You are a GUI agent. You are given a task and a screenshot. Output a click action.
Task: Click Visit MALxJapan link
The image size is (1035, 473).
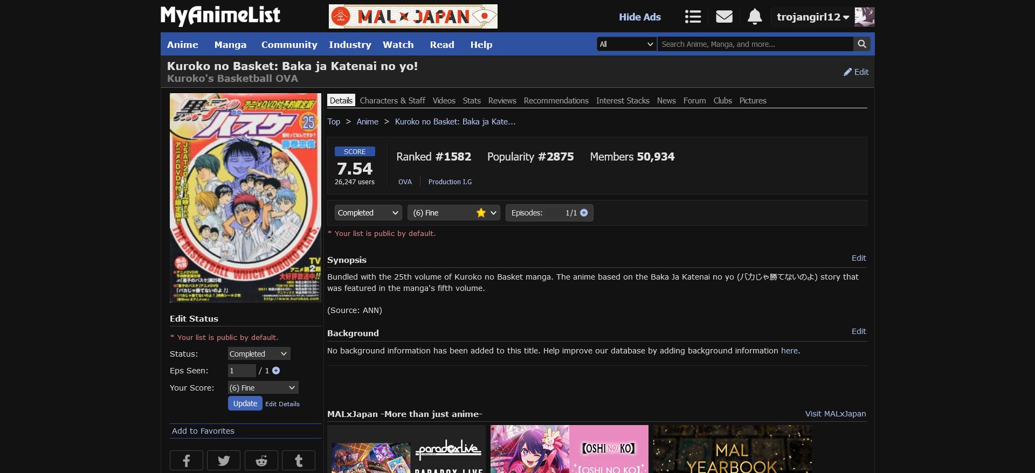836,414
